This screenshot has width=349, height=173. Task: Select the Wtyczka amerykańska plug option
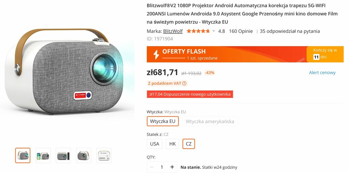pos(210,121)
